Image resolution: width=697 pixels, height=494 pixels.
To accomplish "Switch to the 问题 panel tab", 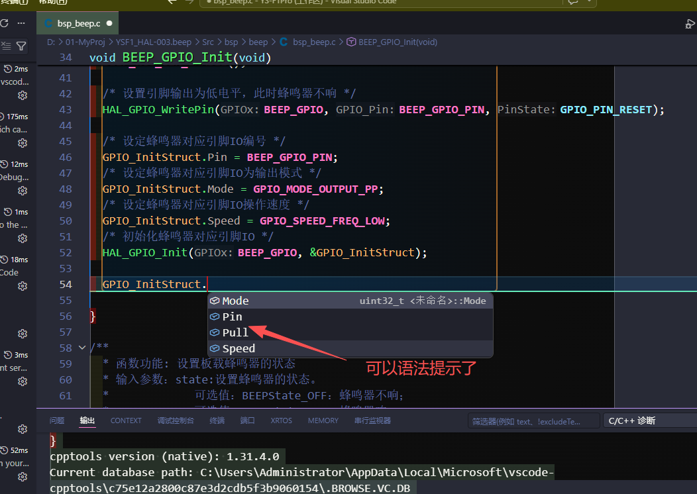I will (57, 420).
